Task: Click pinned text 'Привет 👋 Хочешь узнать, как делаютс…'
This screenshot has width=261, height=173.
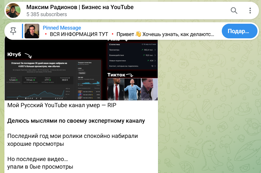Action: click(165, 34)
